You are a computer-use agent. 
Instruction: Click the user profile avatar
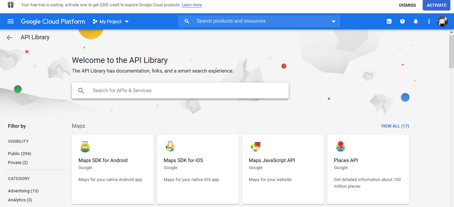tap(442, 21)
